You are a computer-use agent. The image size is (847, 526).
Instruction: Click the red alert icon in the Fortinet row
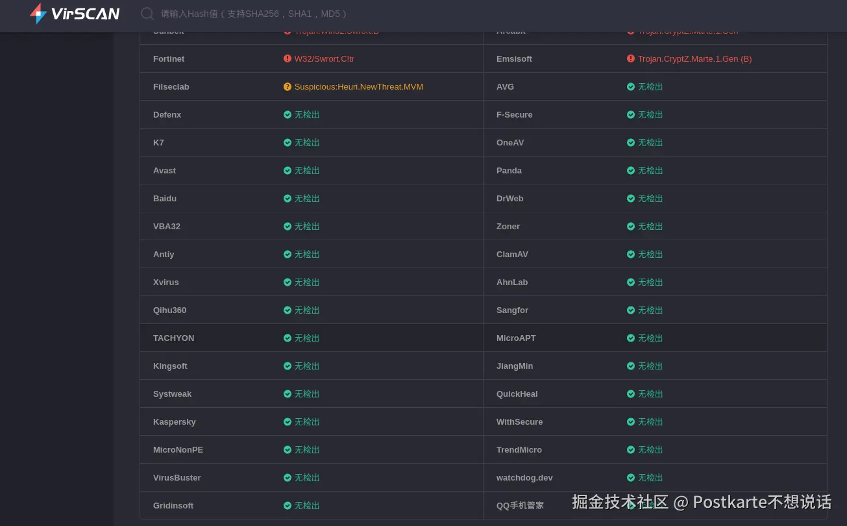[x=288, y=58]
